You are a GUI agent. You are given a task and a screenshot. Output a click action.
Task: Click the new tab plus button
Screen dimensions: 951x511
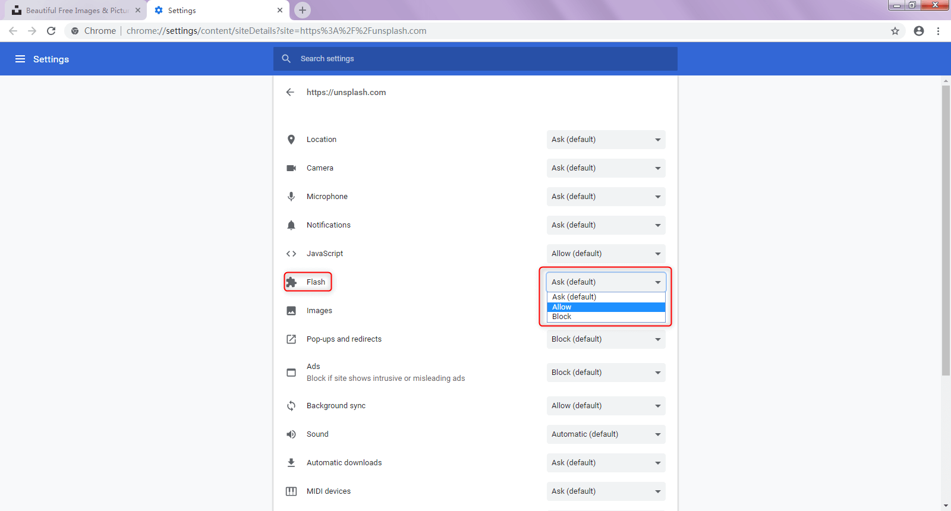[303, 10]
